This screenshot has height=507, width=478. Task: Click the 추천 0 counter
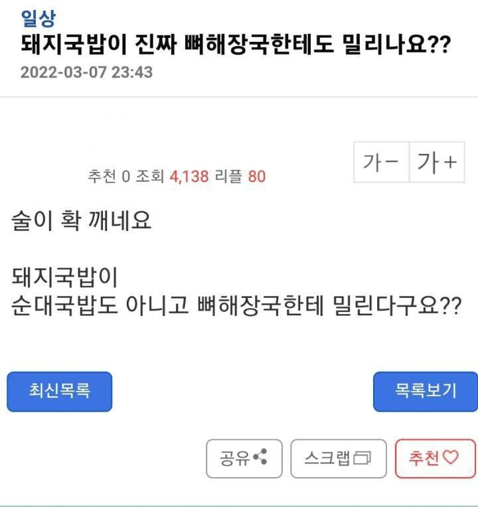point(109,177)
